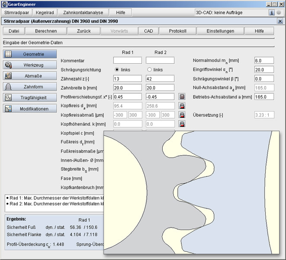Click the 3D-CAD info icon
The image size is (286, 260).
tap(272, 13)
